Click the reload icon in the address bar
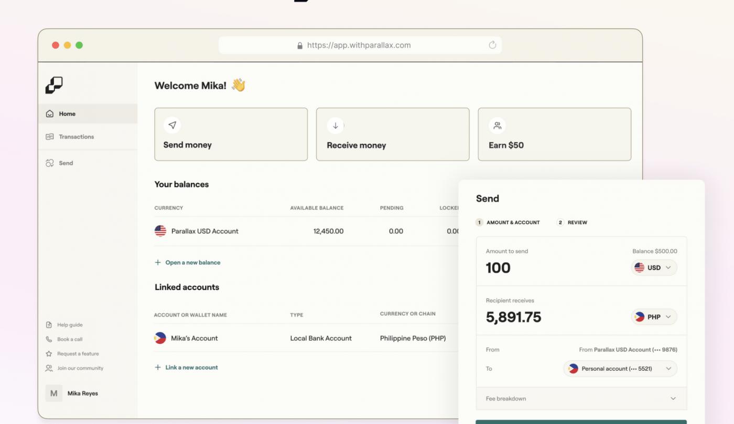The width and height of the screenshot is (734, 424). click(x=492, y=45)
